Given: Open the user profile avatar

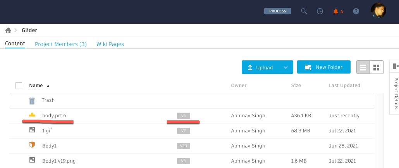Looking at the screenshot, I should pos(378,10).
